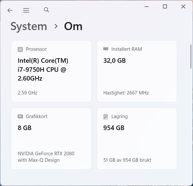This screenshot has width=193, height=186.
Task: Click the 51 GB av 954 GB brukt text
Action: [x=127, y=160]
